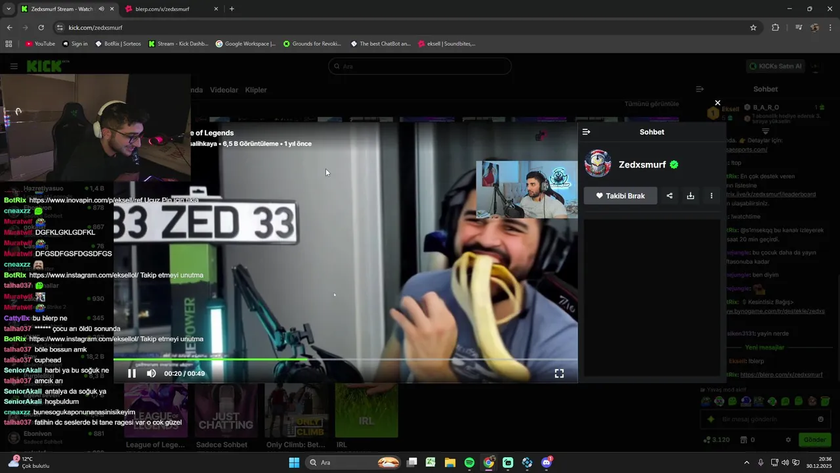This screenshot has height=473, width=840.
Task: Go back in browser
Action: (9, 28)
